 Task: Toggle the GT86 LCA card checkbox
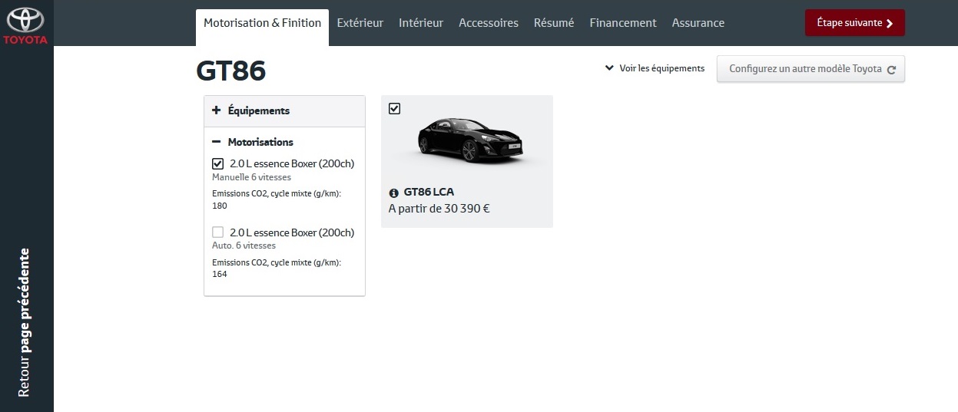coord(395,109)
